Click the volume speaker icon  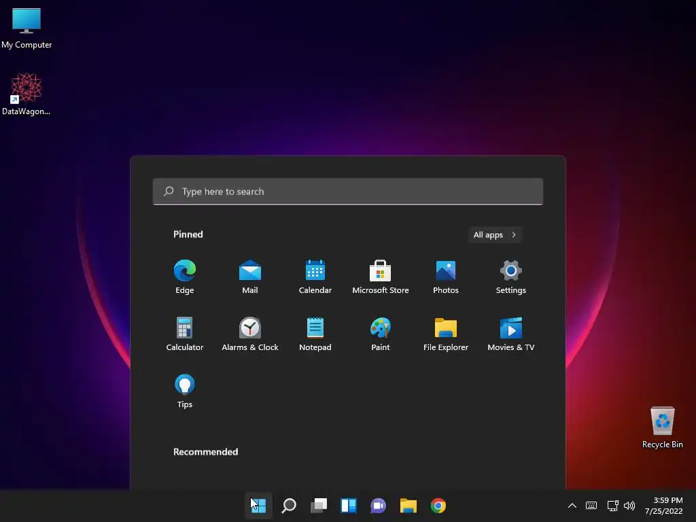click(629, 506)
